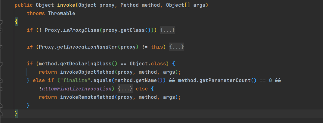
Task: Click the Throwable type in throws clause
Action: click(61, 14)
